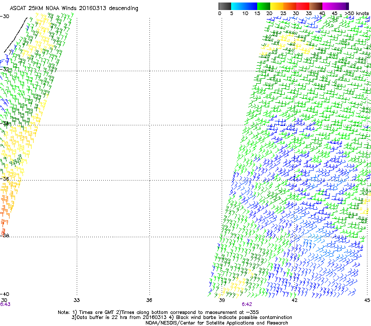Click the purple '6:42' swath time label

pyautogui.click(x=247, y=304)
